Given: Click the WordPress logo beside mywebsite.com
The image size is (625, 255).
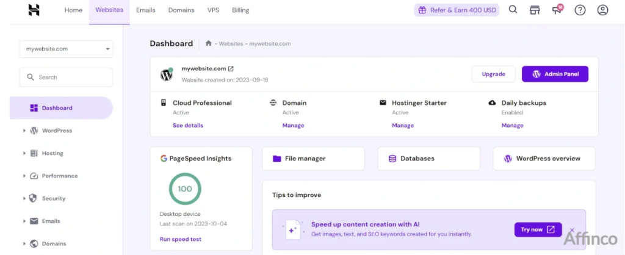Looking at the screenshot, I should tap(166, 74).
